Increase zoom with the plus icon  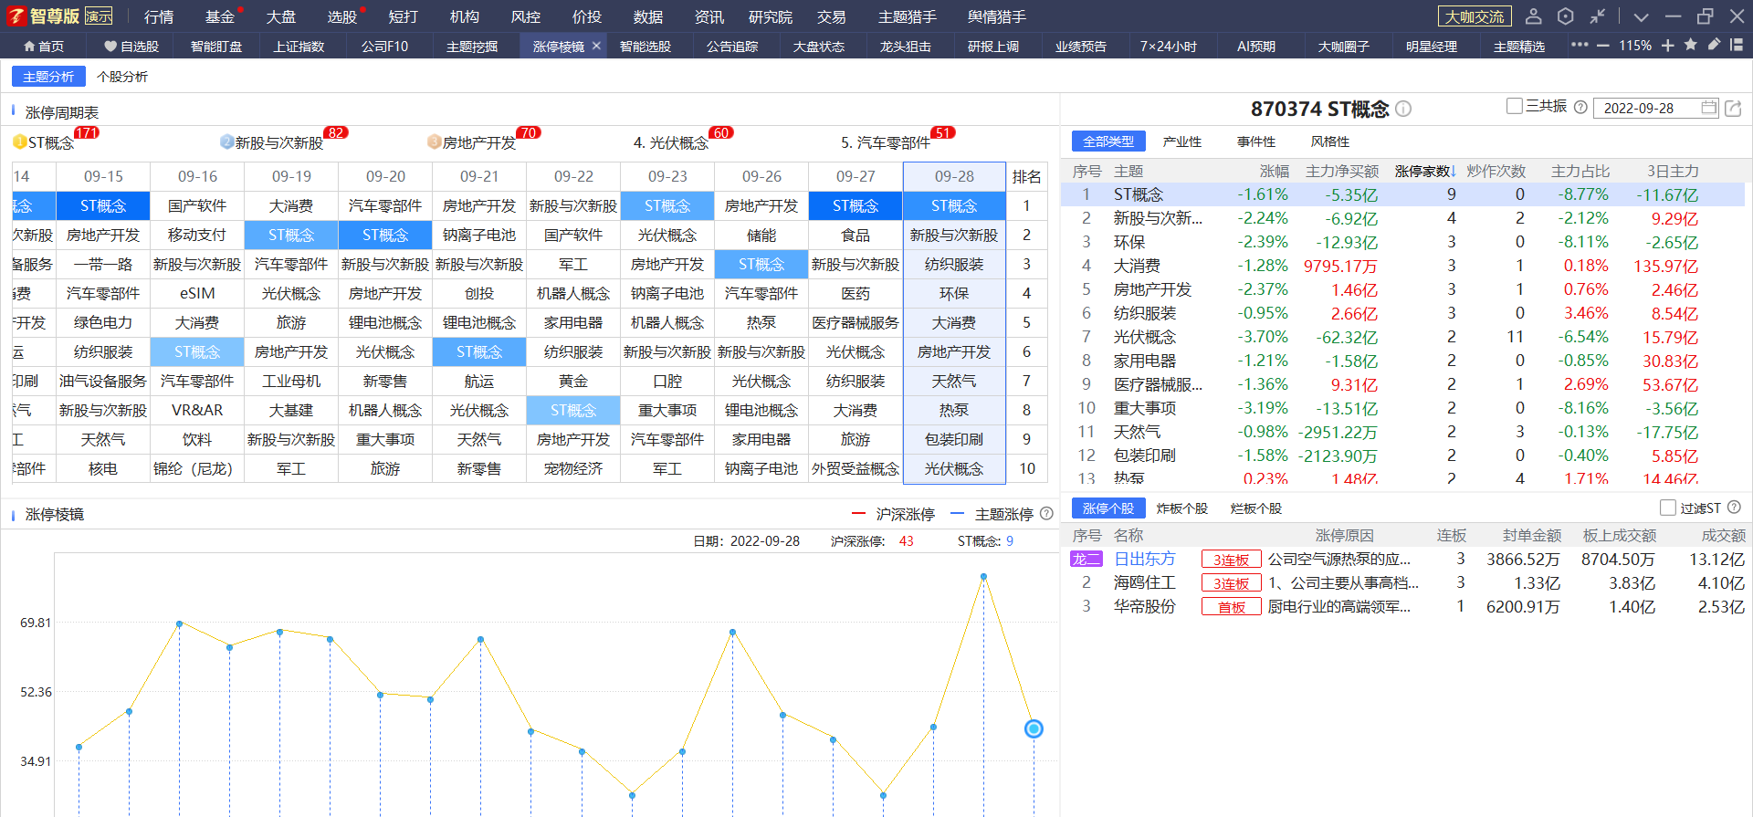click(1668, 46)
